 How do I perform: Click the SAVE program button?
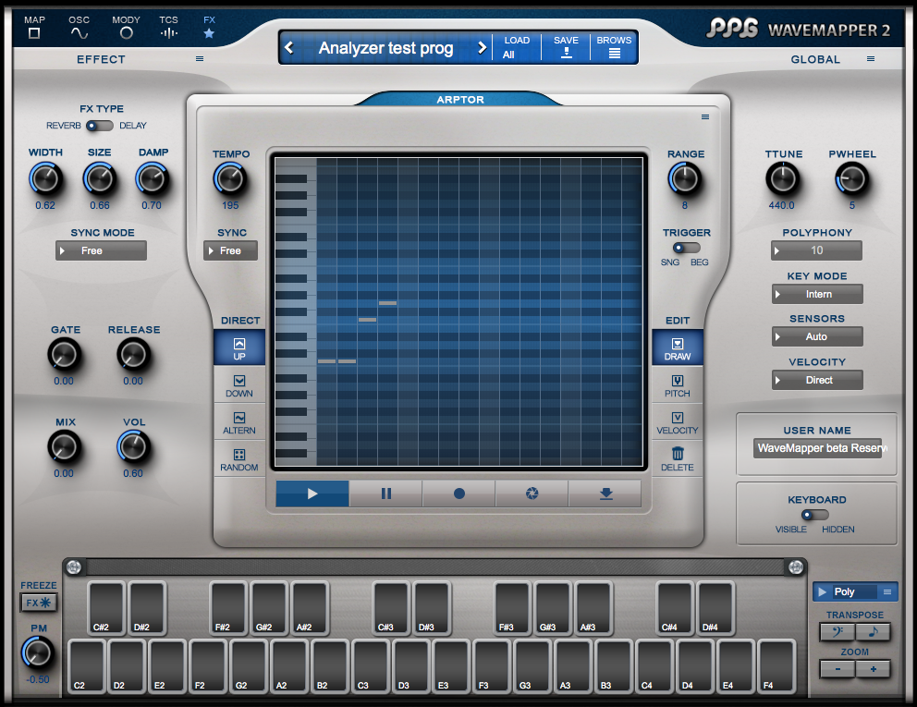[566, 47]
